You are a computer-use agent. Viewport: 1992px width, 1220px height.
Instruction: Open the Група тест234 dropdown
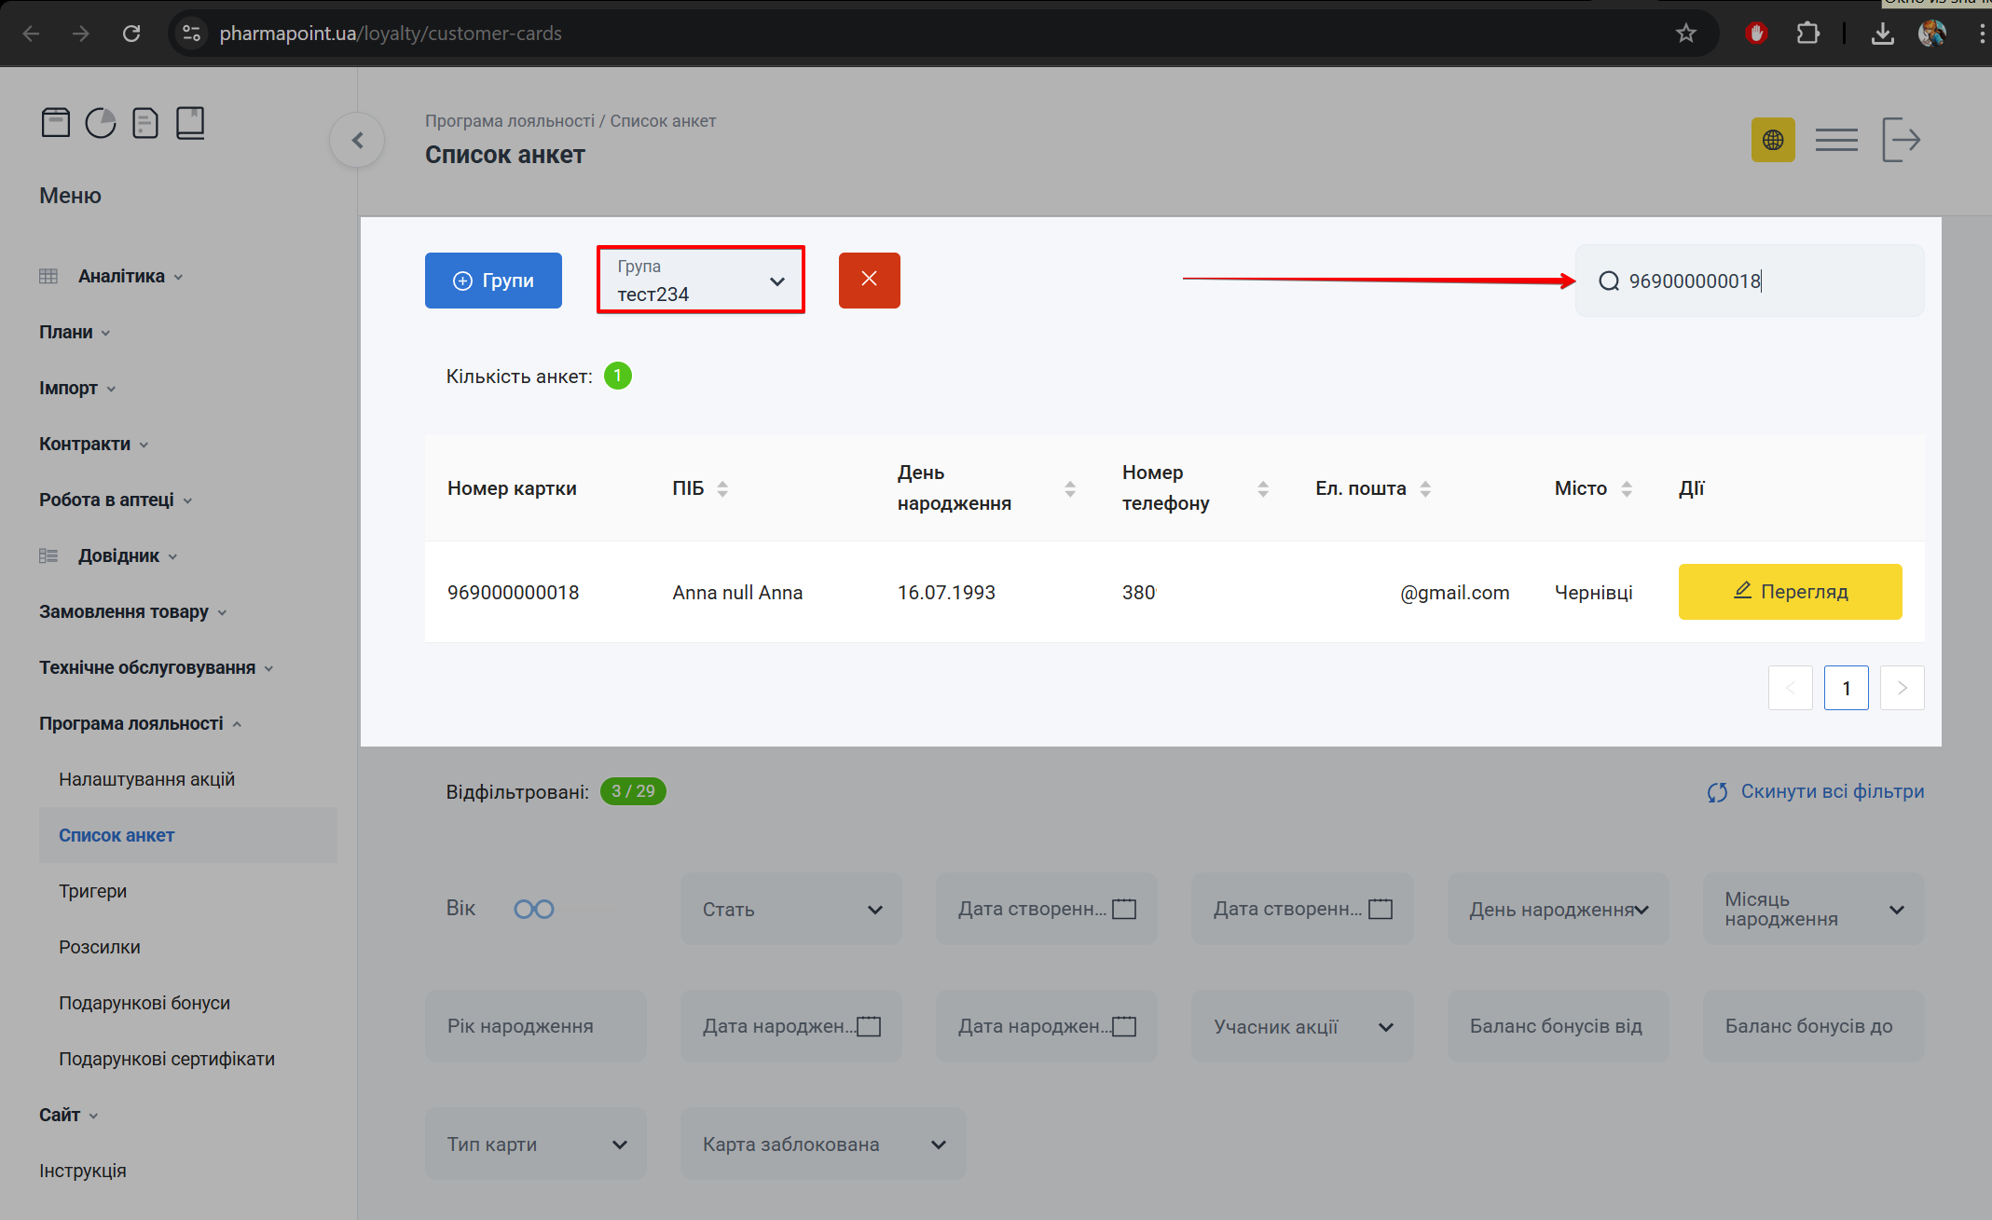pos(701,281)
